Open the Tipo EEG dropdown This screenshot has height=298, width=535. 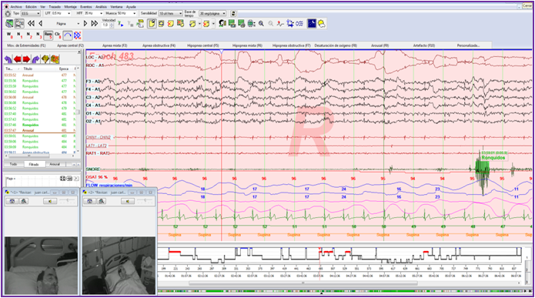[x=31, y=13]
